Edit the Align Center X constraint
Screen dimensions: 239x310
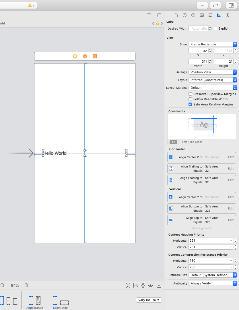(x=231, y=157)
